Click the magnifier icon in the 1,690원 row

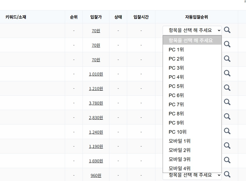click(x=227, y=160)
